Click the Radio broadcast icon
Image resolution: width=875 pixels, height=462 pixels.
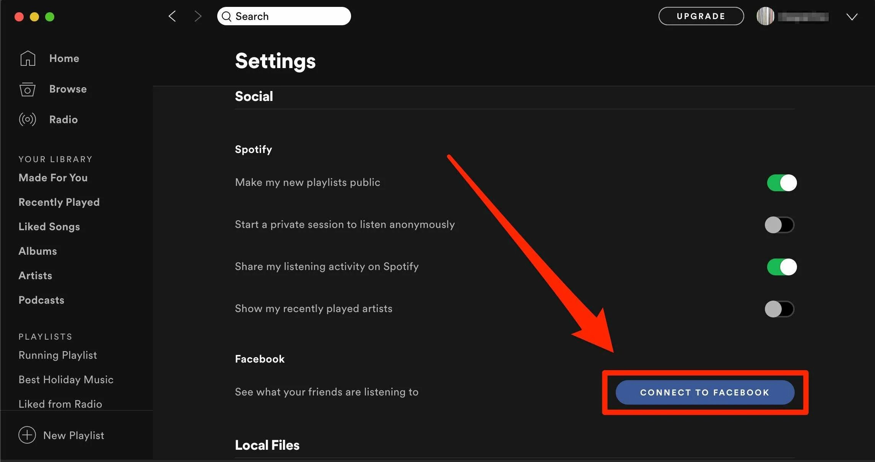[28, 119]
